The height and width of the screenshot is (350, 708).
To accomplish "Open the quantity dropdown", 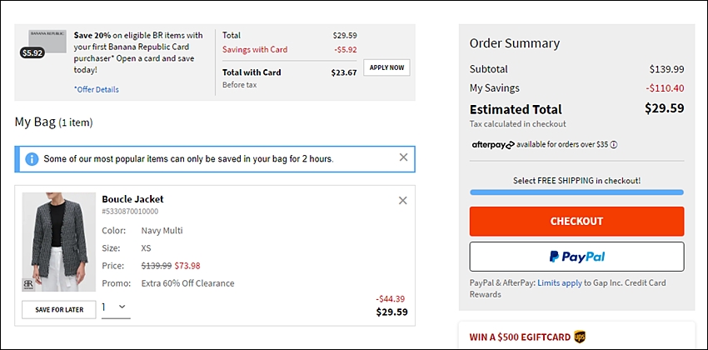I will pyautogui.click(x=116, y=307).
